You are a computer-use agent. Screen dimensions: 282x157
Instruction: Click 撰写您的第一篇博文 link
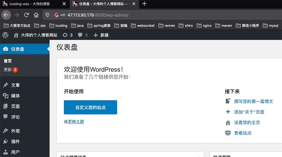[253, 101]
